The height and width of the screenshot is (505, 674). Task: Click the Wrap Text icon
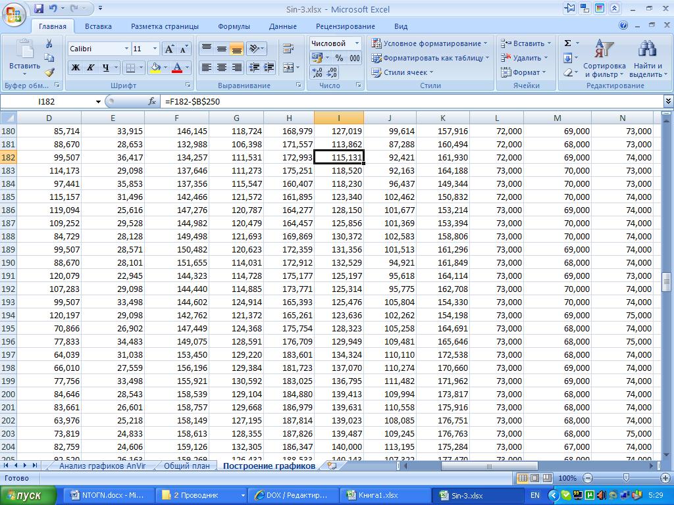click(x=288, y=49)
